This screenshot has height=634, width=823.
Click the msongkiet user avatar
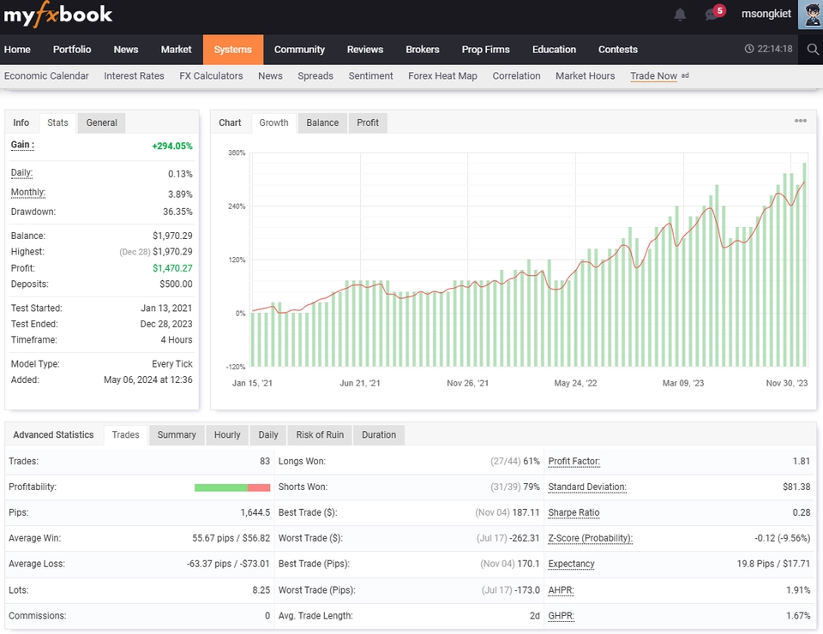(810, 15)
